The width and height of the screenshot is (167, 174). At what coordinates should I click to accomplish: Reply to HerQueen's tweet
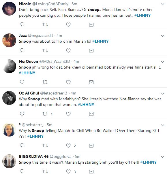[22, 82]
